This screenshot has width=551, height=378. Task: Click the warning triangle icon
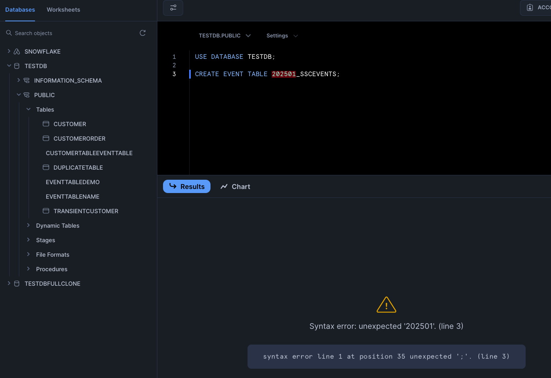pyautogui.click(x=386, y=305)
